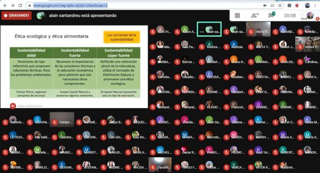
Task: Open the Chrome profile avatar menu
Action: click(307, 5)
